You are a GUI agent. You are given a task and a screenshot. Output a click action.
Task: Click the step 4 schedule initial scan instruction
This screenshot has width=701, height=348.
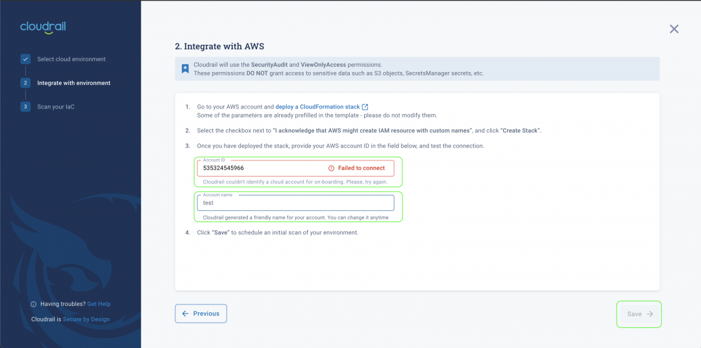pos(278,232)
